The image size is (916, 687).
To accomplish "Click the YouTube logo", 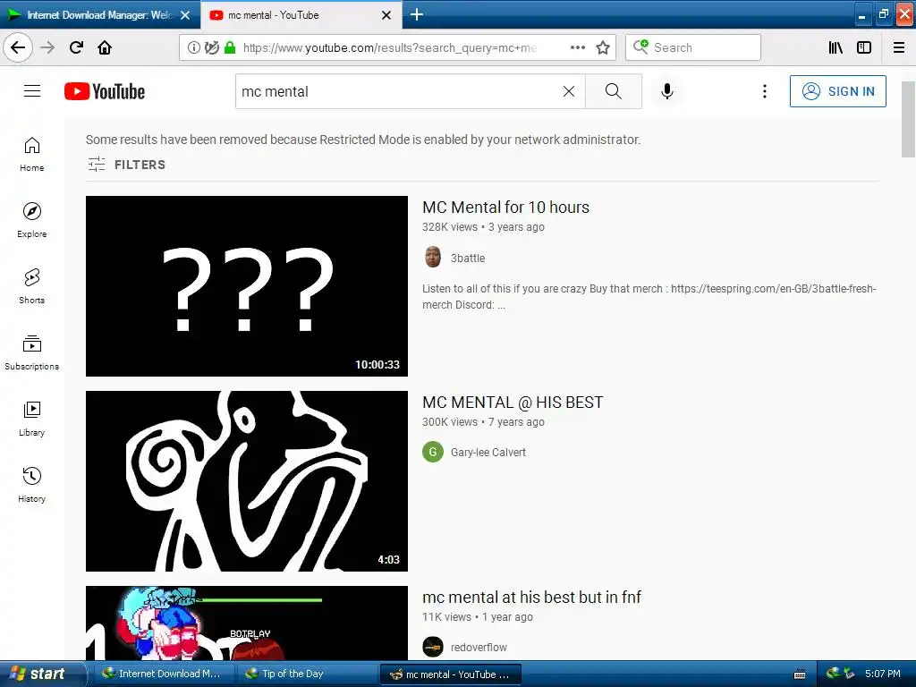I will click(x=105, y=91).
